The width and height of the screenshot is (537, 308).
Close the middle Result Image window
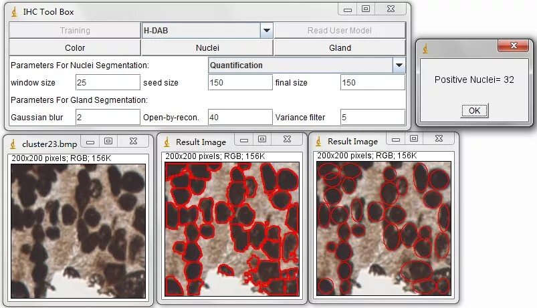[x=287, y=139]
